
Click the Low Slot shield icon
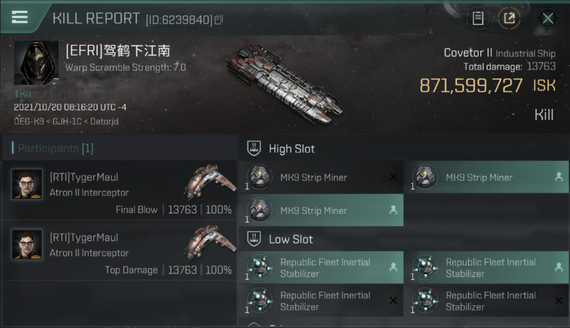(254, 239)
